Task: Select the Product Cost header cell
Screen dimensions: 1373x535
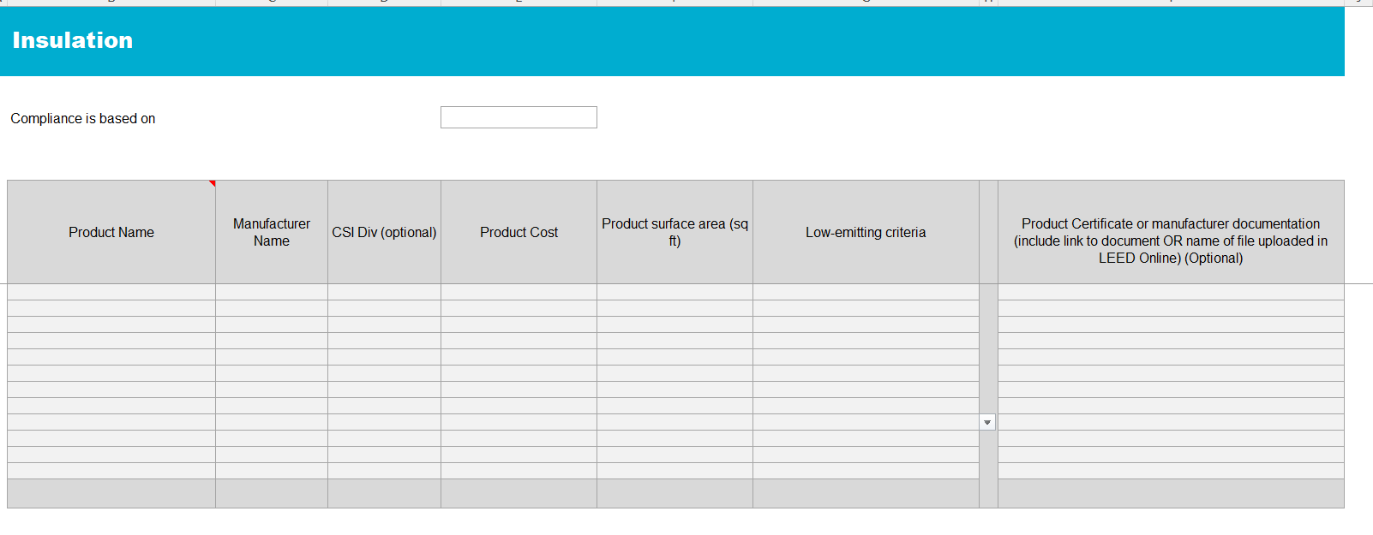Action: [519, 232]
